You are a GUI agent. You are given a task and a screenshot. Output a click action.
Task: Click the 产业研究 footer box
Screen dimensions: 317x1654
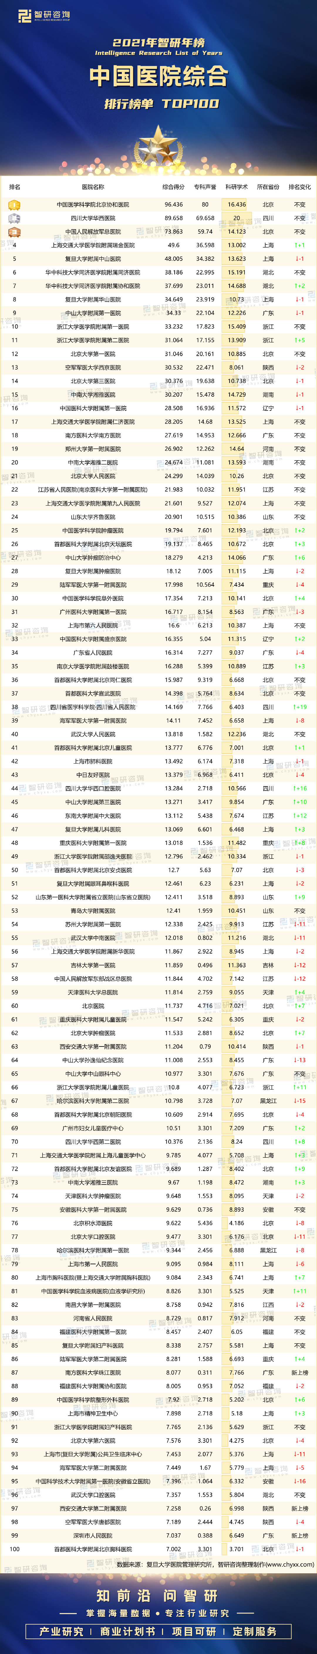[x=62, y=1631]
